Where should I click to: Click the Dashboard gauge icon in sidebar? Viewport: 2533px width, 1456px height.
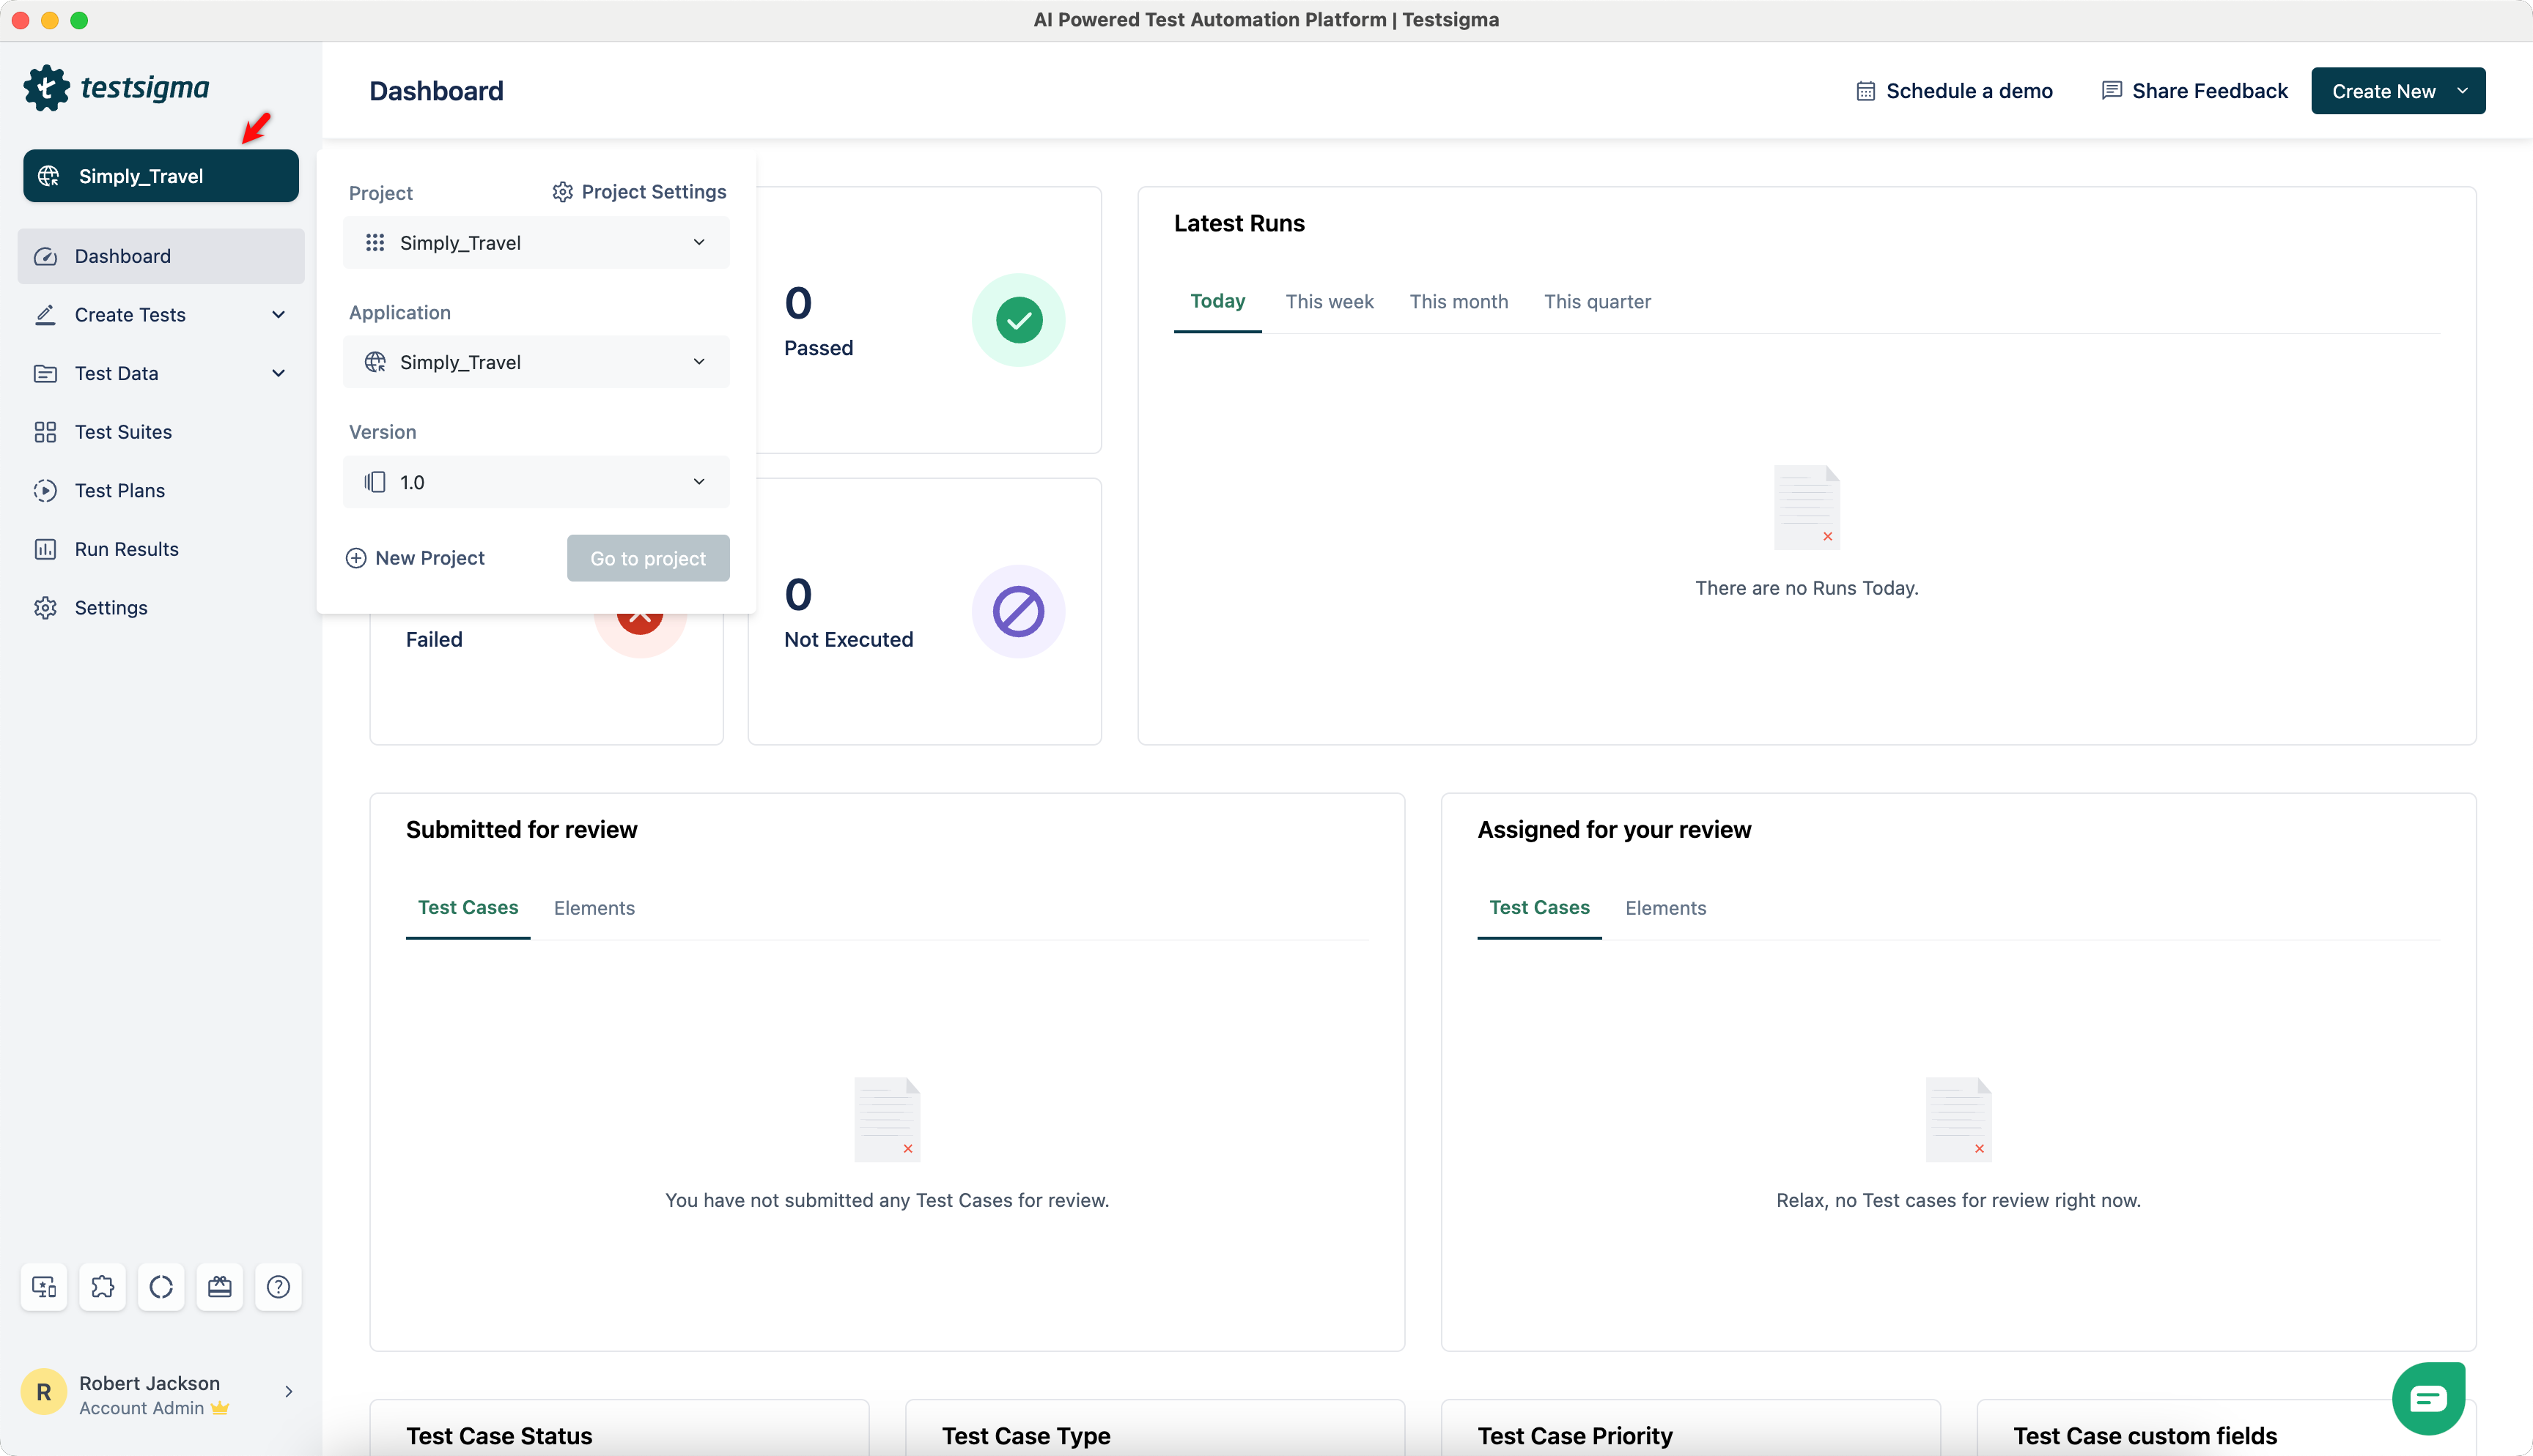(x=45, y=256)
